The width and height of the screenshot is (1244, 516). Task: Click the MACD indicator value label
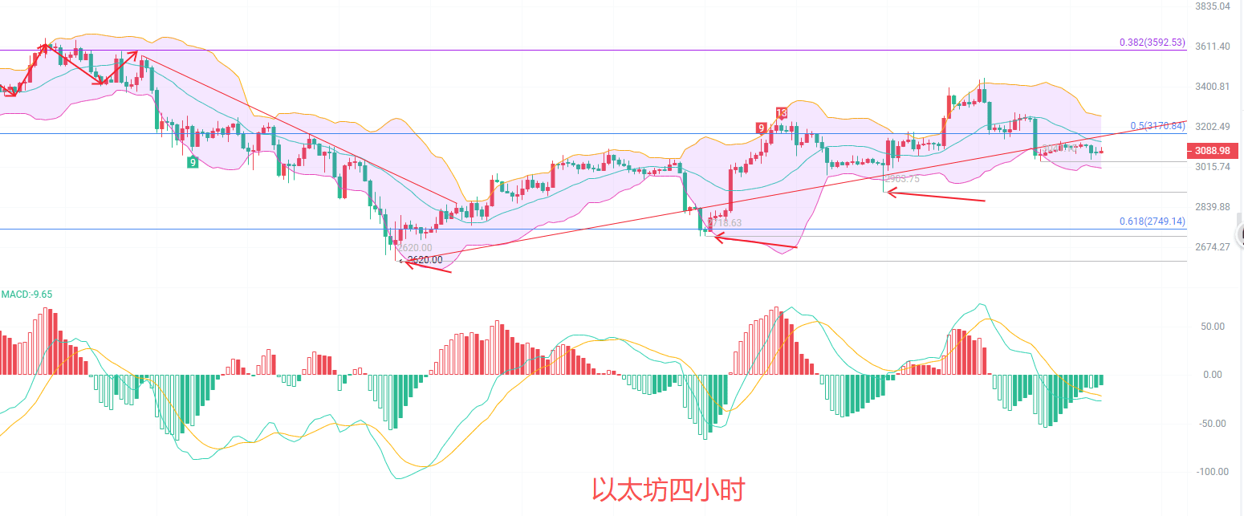27,295
